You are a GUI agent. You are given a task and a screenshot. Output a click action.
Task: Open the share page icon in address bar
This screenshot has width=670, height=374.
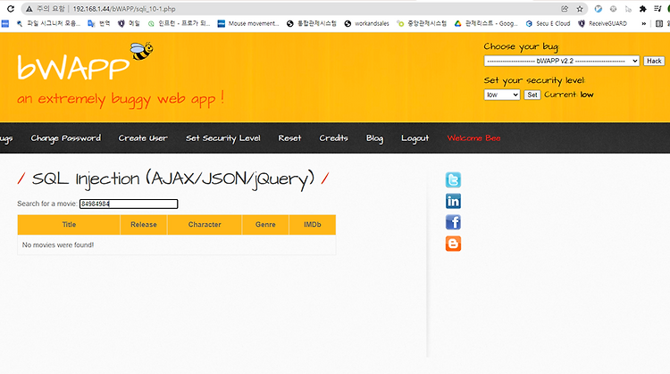coord(565,9)
